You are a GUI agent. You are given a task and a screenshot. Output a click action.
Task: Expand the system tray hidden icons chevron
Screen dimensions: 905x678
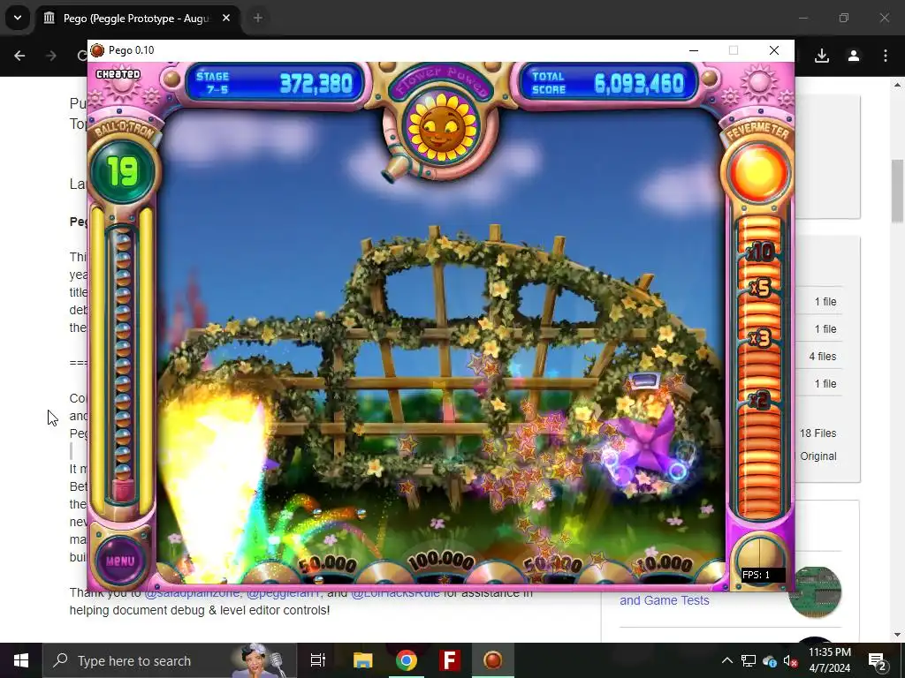pos(727,660)
